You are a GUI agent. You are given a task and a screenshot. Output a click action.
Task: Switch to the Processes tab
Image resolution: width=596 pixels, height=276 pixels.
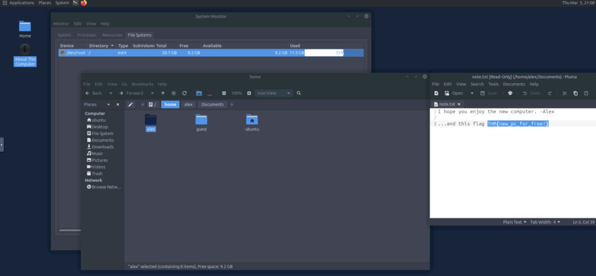coord(87,35)
